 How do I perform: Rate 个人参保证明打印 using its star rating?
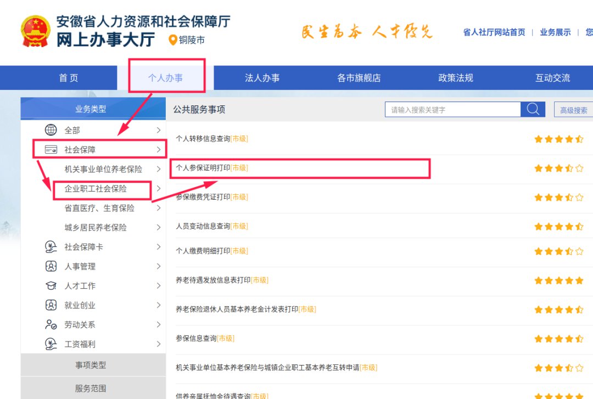click(x=558, y=168)
